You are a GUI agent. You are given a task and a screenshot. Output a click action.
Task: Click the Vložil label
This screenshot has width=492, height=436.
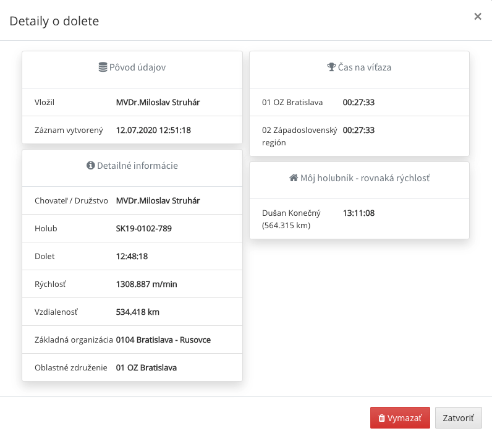pyautogui.click(x=45, y=102)
